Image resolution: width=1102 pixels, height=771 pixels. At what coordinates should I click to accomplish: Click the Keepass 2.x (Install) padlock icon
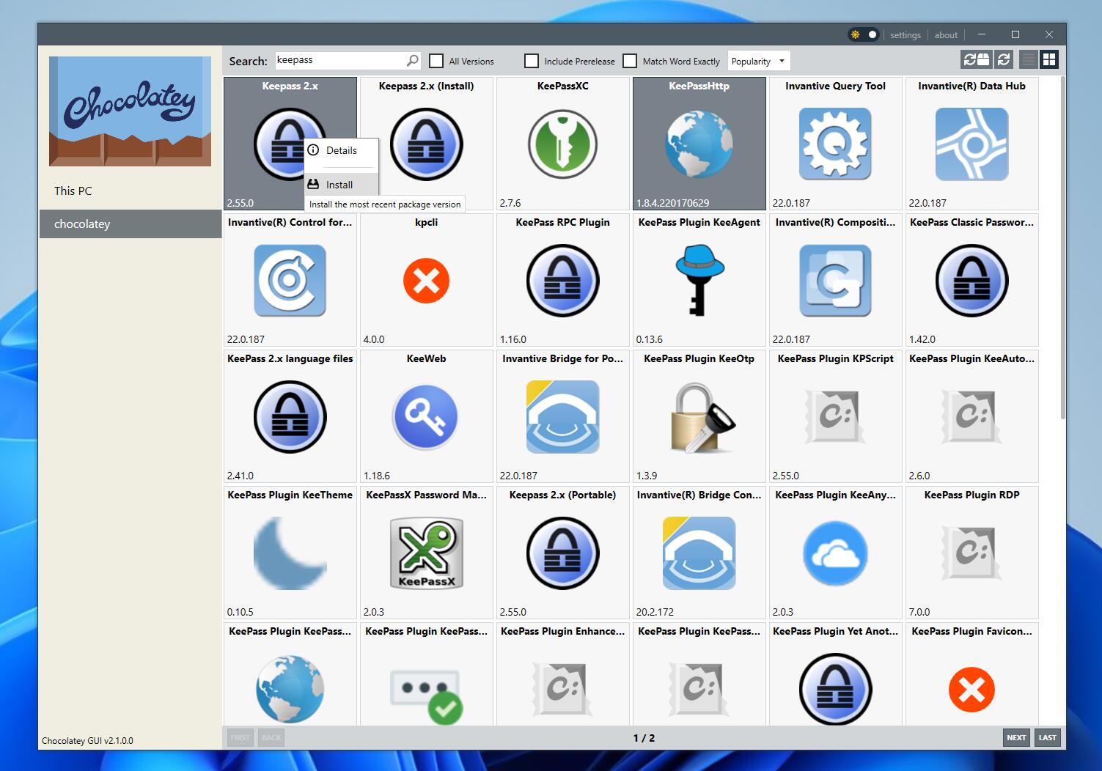click(426, 144)
